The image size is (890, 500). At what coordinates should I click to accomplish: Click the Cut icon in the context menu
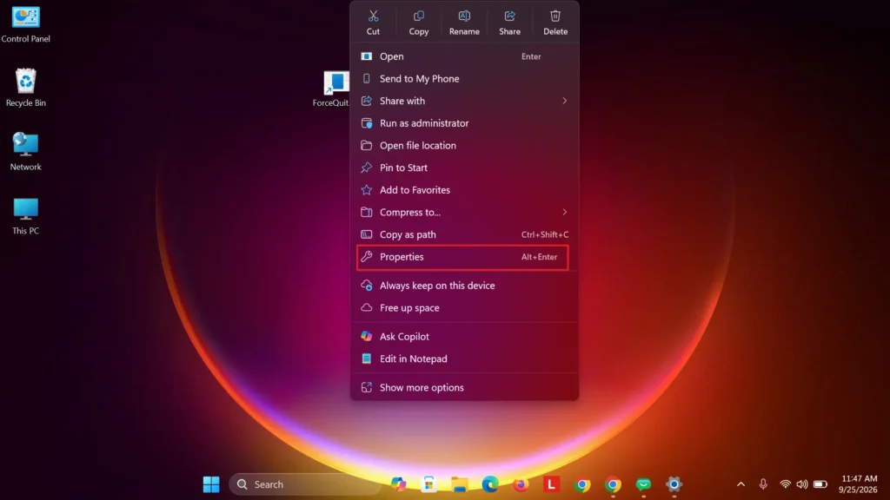373,16
